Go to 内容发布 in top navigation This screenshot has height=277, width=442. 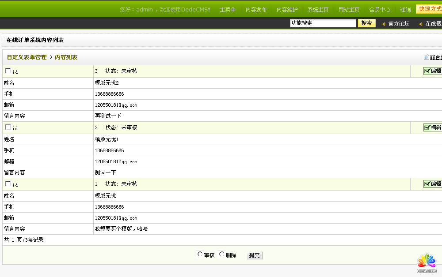pyautogui.click(x=256, y=10)
